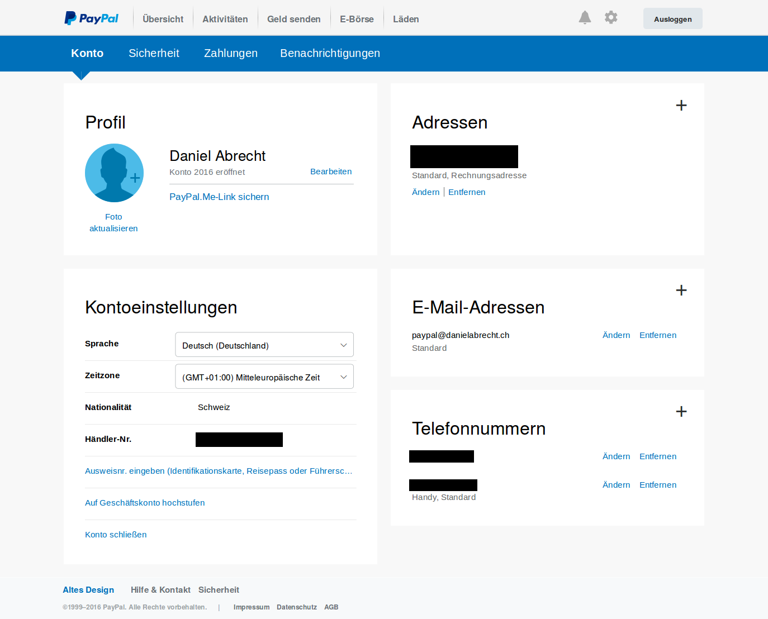Viewport: 768px width, 619px height.
Task: Open the Sprache language dropdown
Action: pos(264,345)
